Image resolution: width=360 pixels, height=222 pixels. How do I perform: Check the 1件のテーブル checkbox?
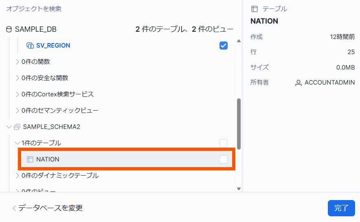(x=223, y=143)
